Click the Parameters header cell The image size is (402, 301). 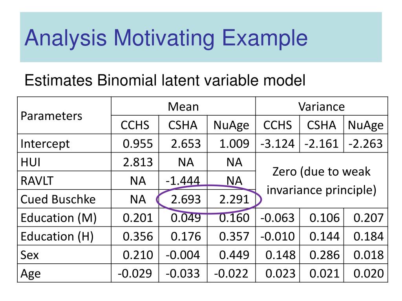pyautogui.click(x=51, y=116)
